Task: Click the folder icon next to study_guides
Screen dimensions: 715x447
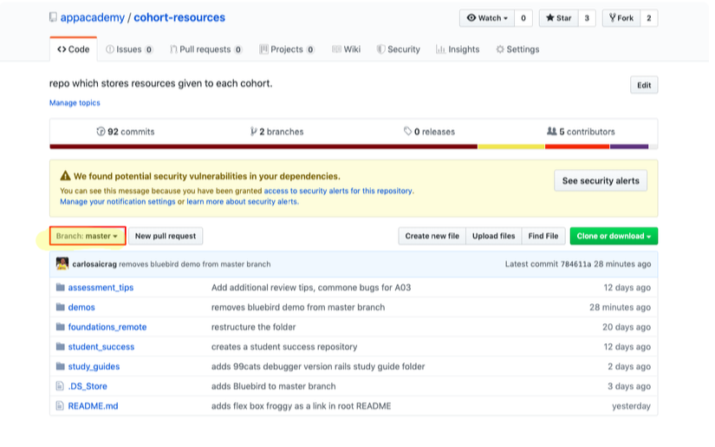Action: point(60,366)
